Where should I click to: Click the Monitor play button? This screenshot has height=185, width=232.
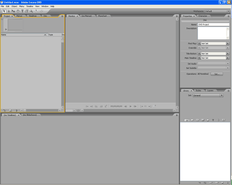point(131,106)
